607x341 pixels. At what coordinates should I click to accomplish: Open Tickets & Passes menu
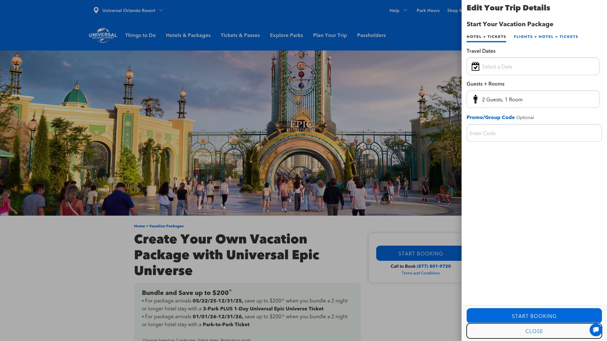[240, 35]
